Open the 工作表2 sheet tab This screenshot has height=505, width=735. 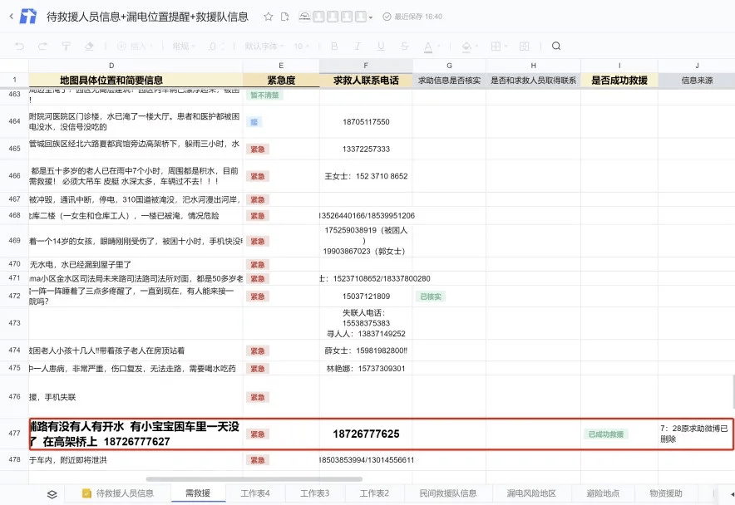(374, 493)
